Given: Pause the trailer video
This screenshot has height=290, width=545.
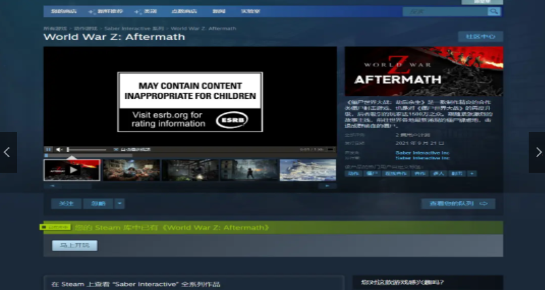Looking at the screenshot, I should 49,150.
